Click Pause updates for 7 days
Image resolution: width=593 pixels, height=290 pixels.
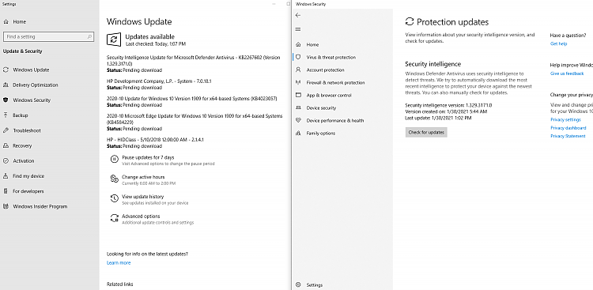[148, 157]
